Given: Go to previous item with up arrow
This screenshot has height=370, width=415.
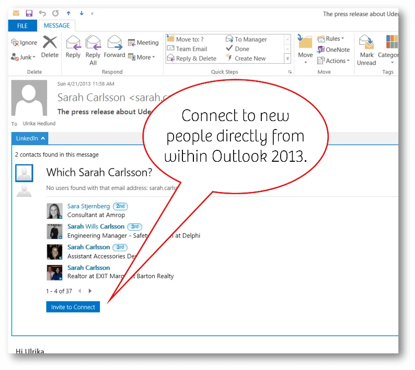Looking at the screenshot, I should [x=68, y=13].
